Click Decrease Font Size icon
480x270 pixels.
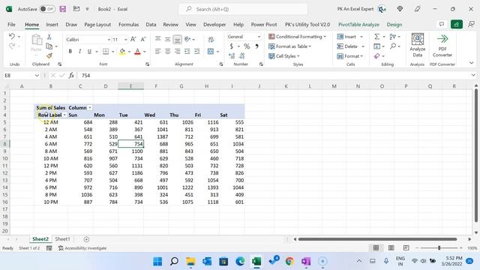[x=143, y=39]
